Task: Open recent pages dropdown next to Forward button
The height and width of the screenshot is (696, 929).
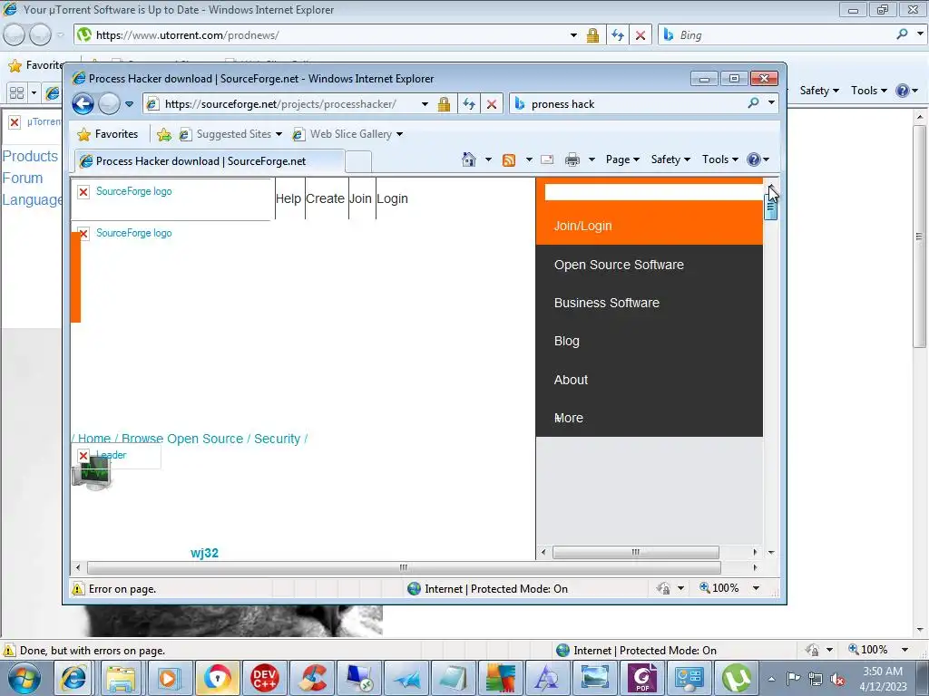Action: pyautogui.click(x=129, y=104)
